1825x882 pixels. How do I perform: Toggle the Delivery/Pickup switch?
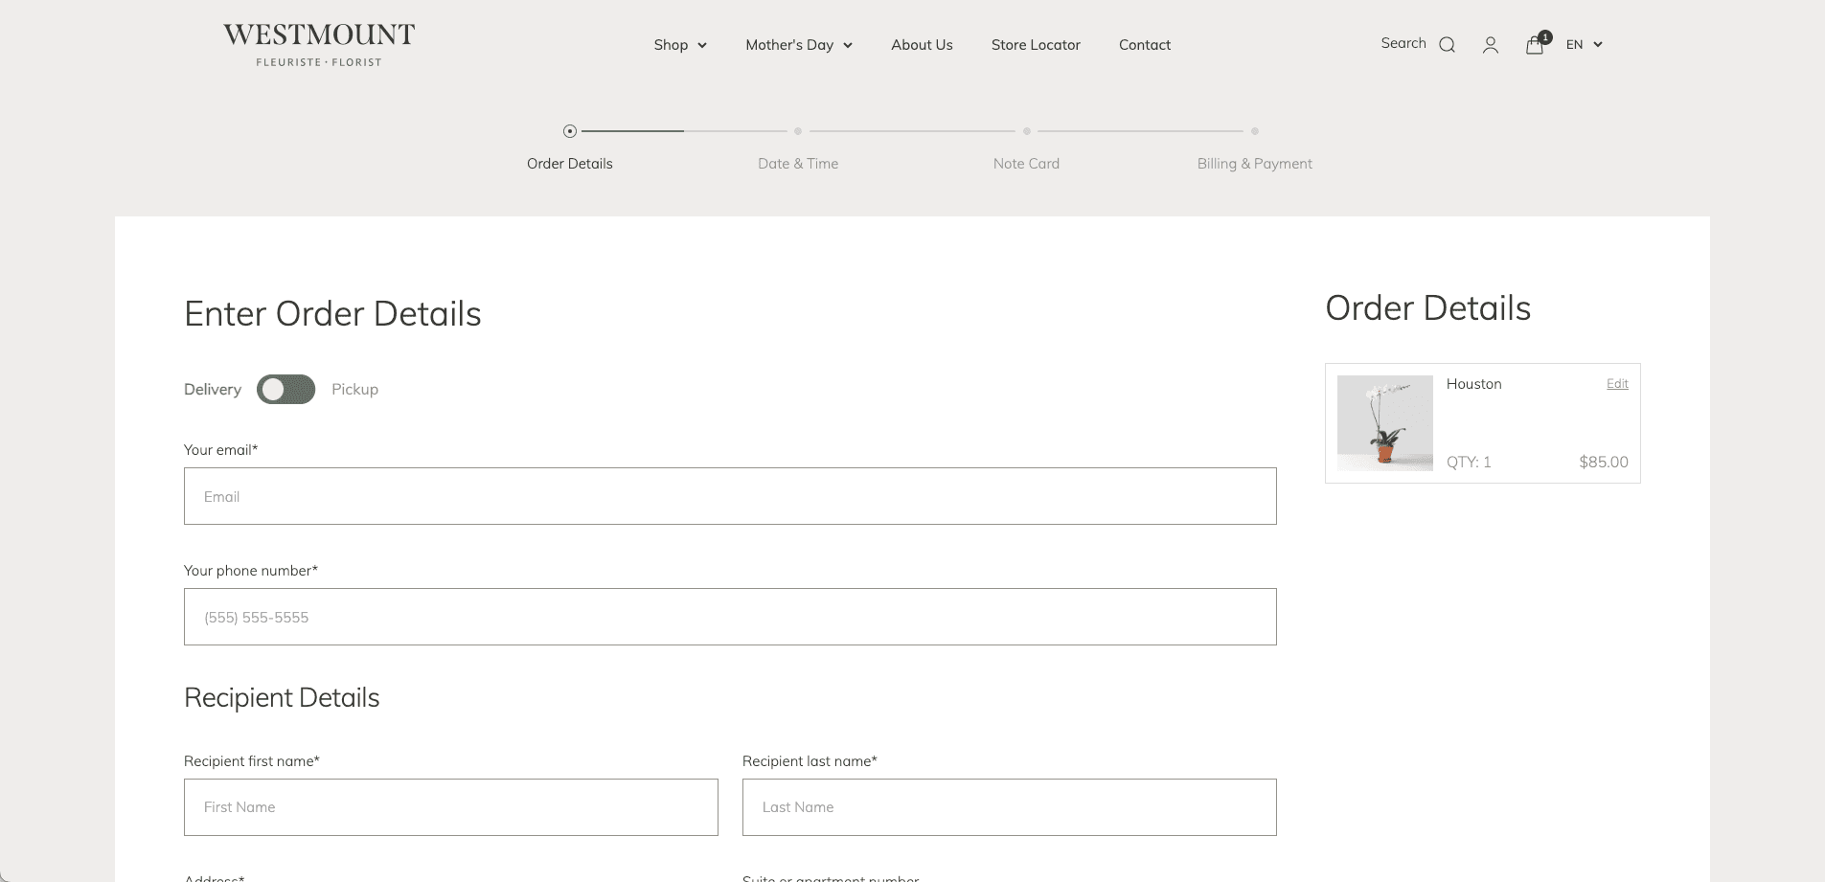(x=285, y=390)
